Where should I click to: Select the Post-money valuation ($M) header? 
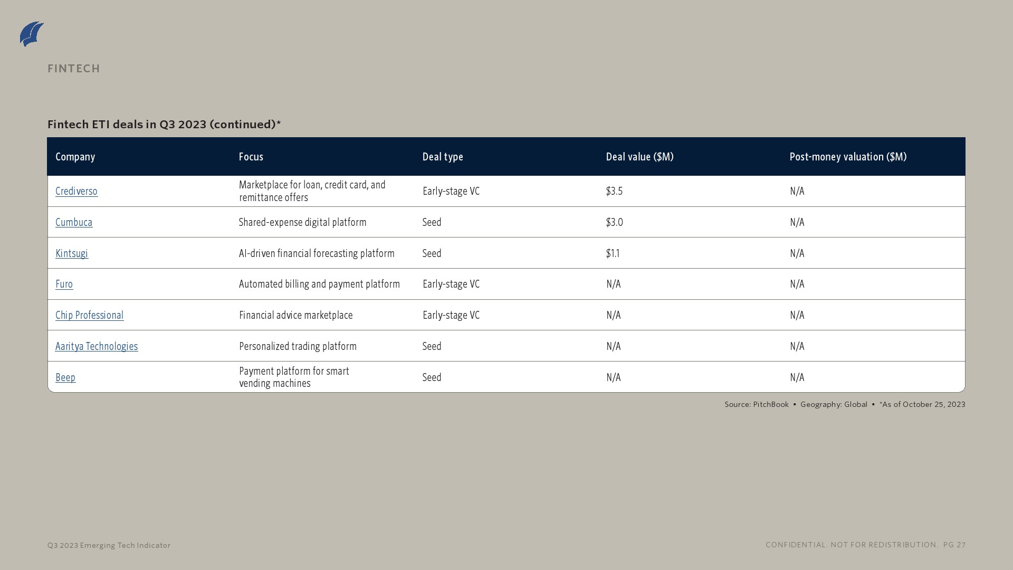point(848,157)
